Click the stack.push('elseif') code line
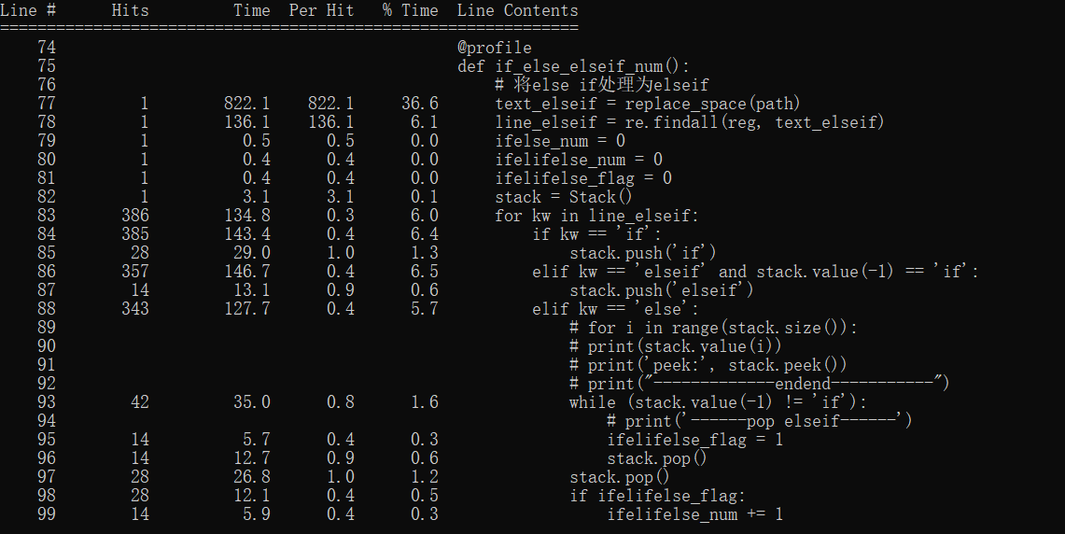 661,290
